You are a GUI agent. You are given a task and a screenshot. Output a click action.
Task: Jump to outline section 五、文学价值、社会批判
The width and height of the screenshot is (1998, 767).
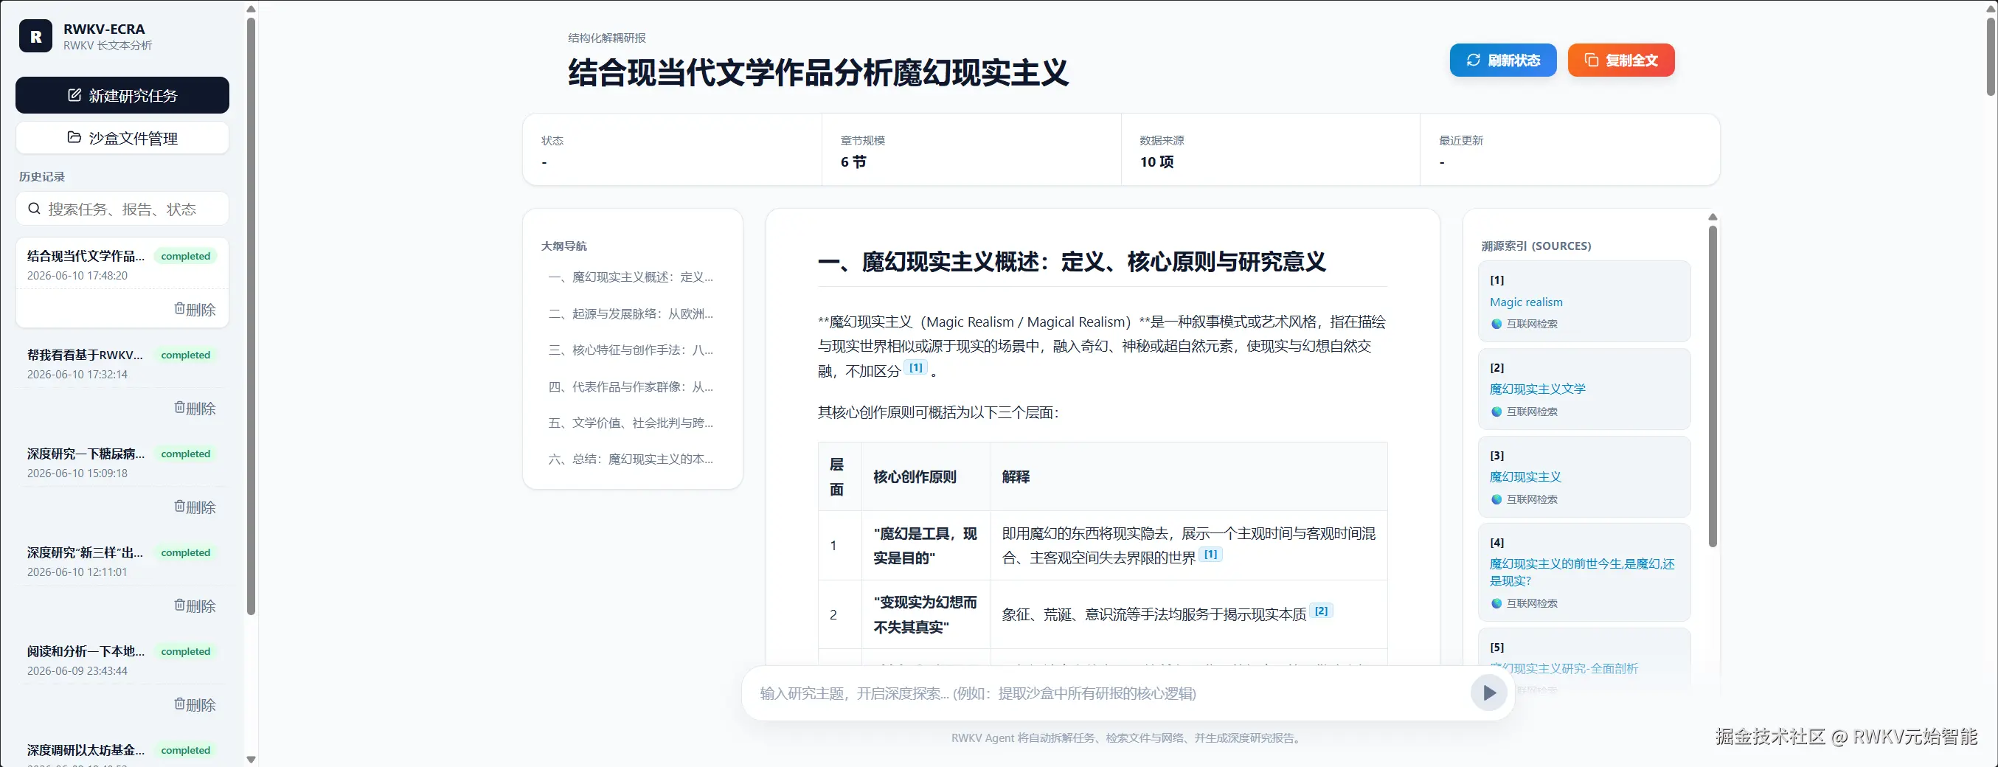(631, 423)
